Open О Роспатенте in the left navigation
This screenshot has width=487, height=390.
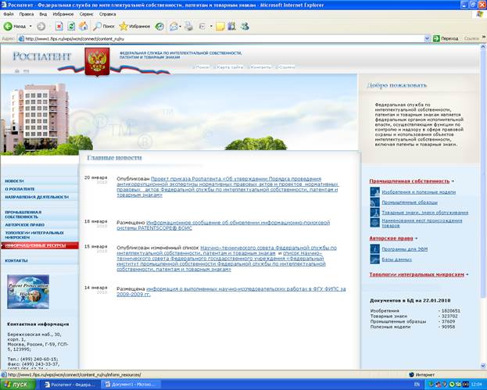[20, 189]
